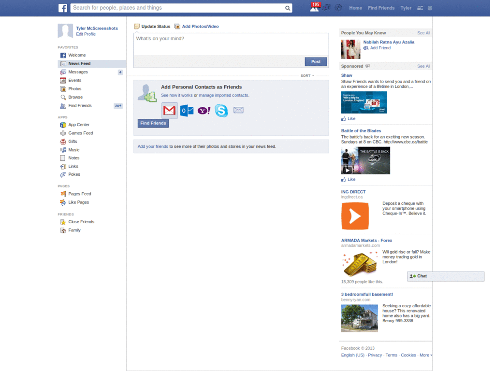The height and width of the screenshot is (371, 495).
Task: Click See All for Sponsored
Action: [x=423, y=66]
